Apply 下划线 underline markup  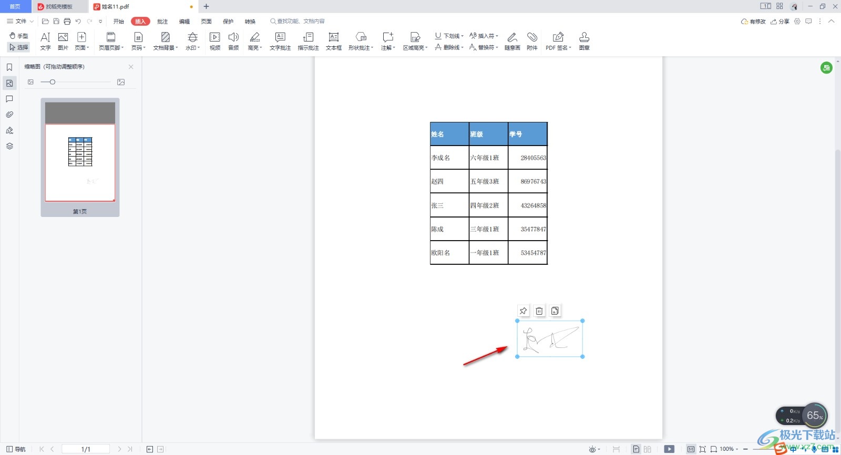[x=449, y=36]
